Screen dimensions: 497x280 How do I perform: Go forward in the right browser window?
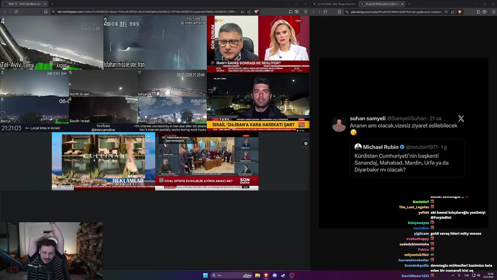[x=319, y=12]
